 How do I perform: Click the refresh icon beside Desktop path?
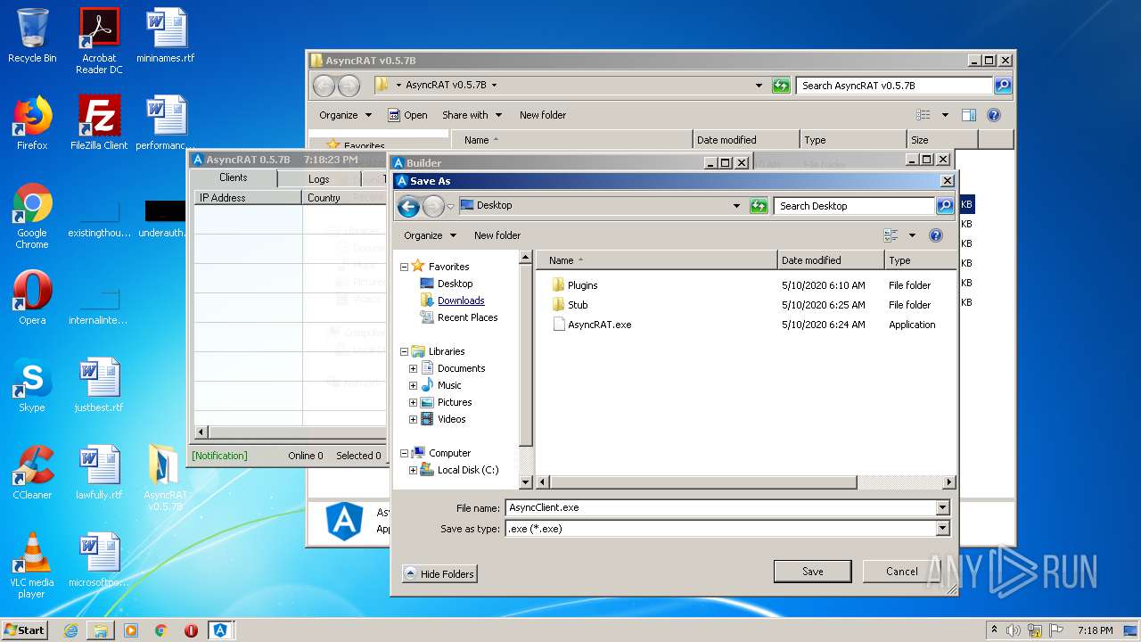click(x=759, y=206)
